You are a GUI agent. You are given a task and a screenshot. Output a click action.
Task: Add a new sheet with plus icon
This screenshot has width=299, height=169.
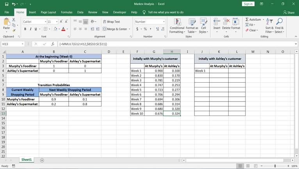coord(42,160)
